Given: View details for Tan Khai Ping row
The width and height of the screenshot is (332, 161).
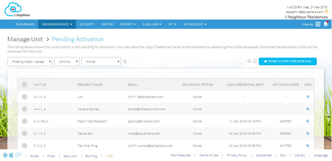Looking at the screenshot, I should (308, 146).
